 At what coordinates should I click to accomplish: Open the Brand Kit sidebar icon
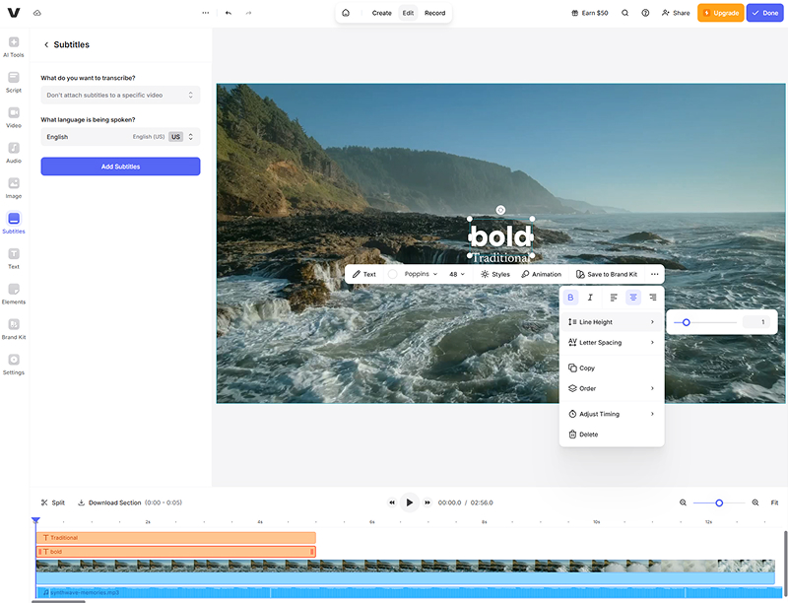pos(14,328)
